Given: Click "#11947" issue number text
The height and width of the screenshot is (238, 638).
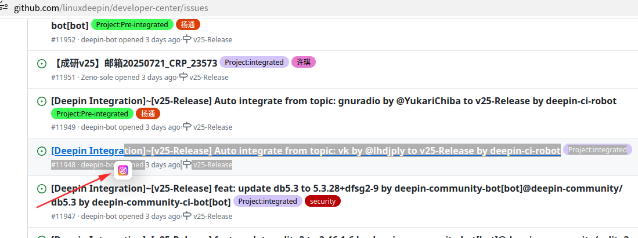Looking at the screenshot, I should click(x=63, y=217).
